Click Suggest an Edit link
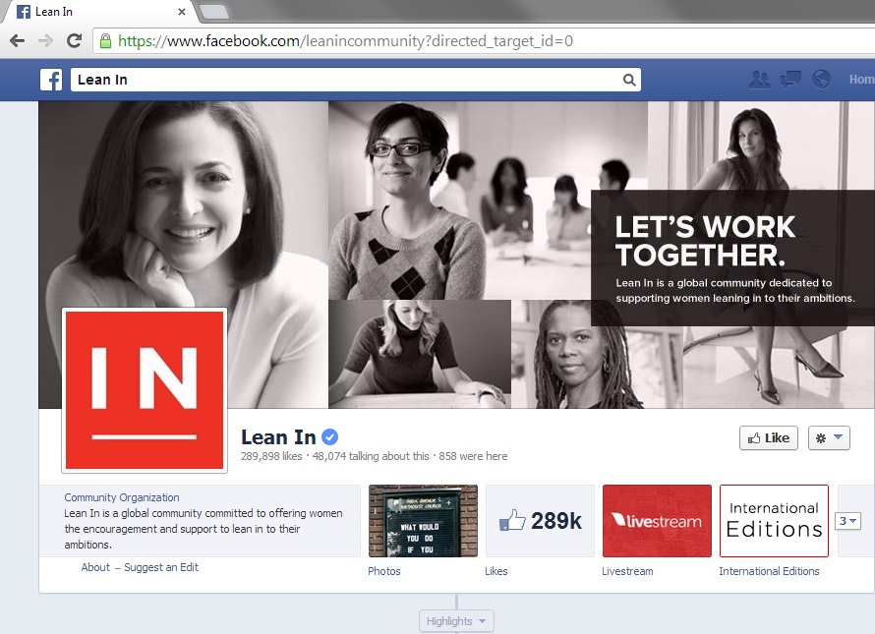This screenshot has height=634, width=875. (x=161, y=567)
